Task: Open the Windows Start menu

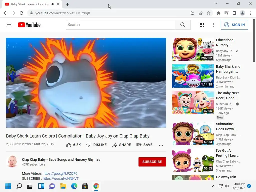Action: (x=8, y=186)
